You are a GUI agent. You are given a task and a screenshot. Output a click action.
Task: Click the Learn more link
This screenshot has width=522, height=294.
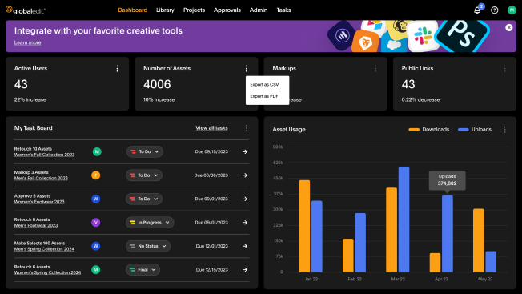pyautogui.click(x=28, y=42)
